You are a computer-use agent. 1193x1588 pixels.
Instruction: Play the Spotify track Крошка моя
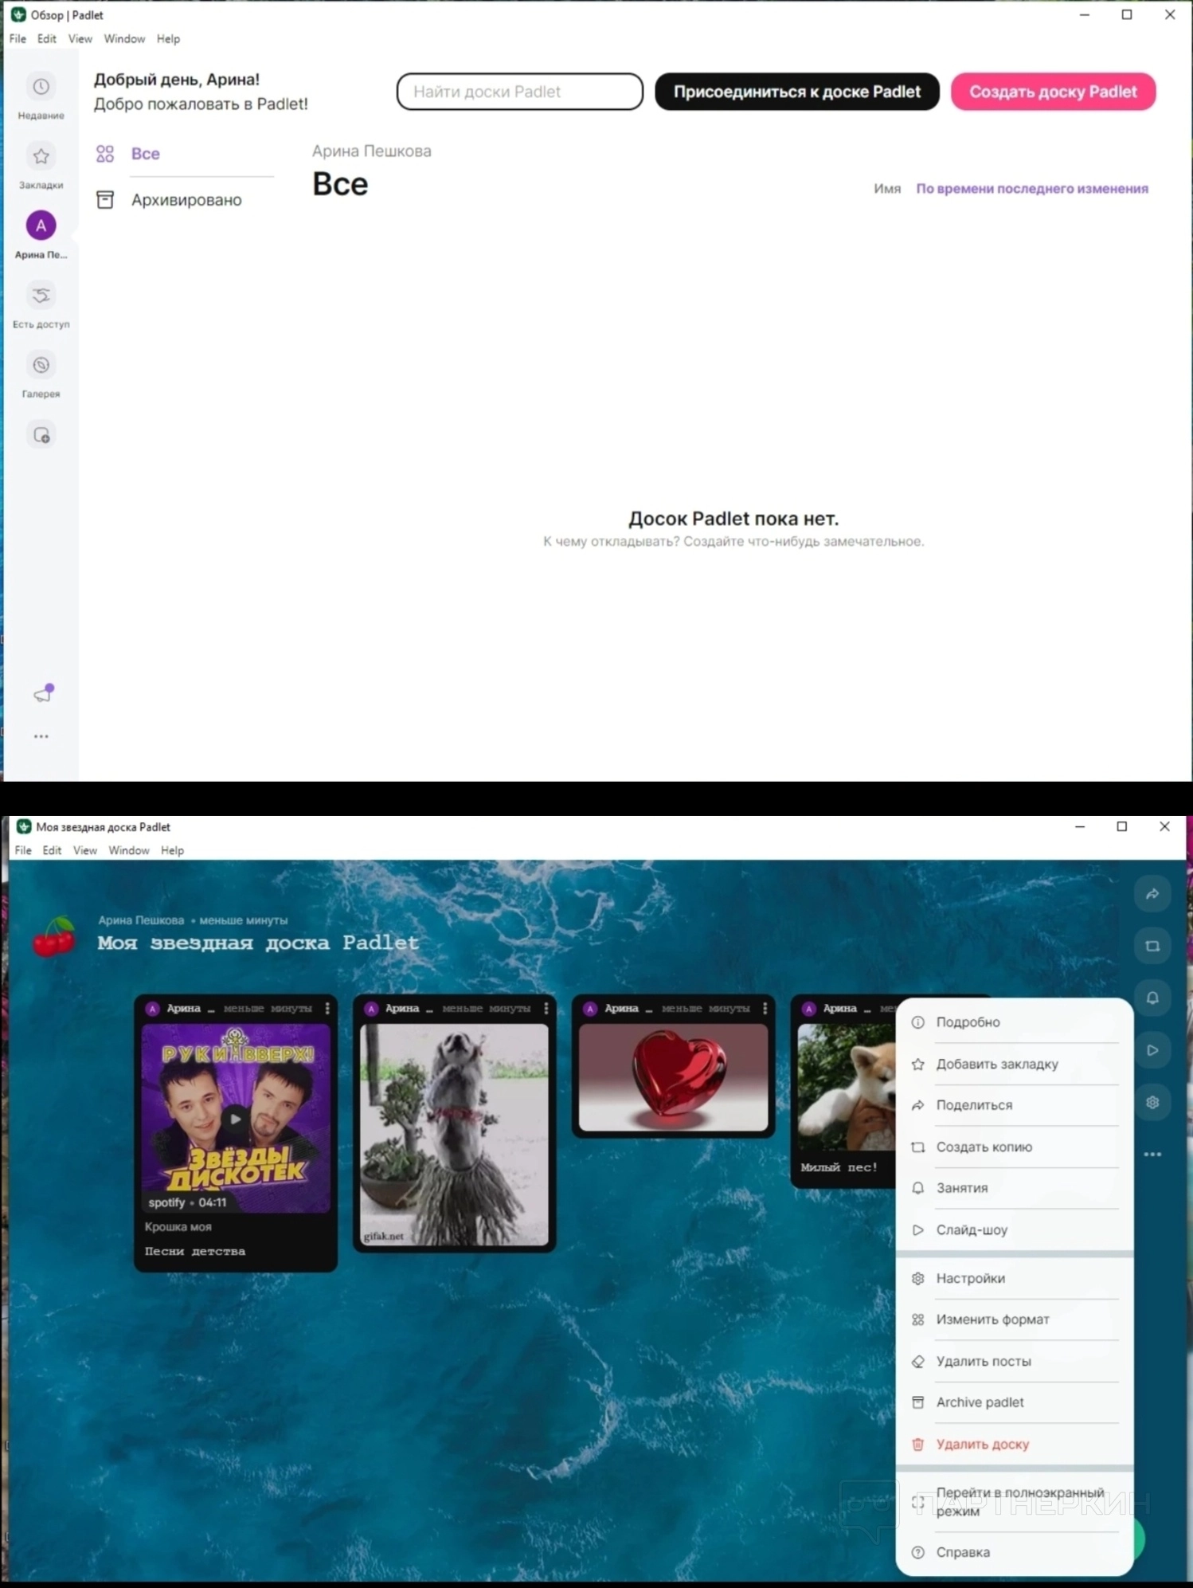point(235,1118)
